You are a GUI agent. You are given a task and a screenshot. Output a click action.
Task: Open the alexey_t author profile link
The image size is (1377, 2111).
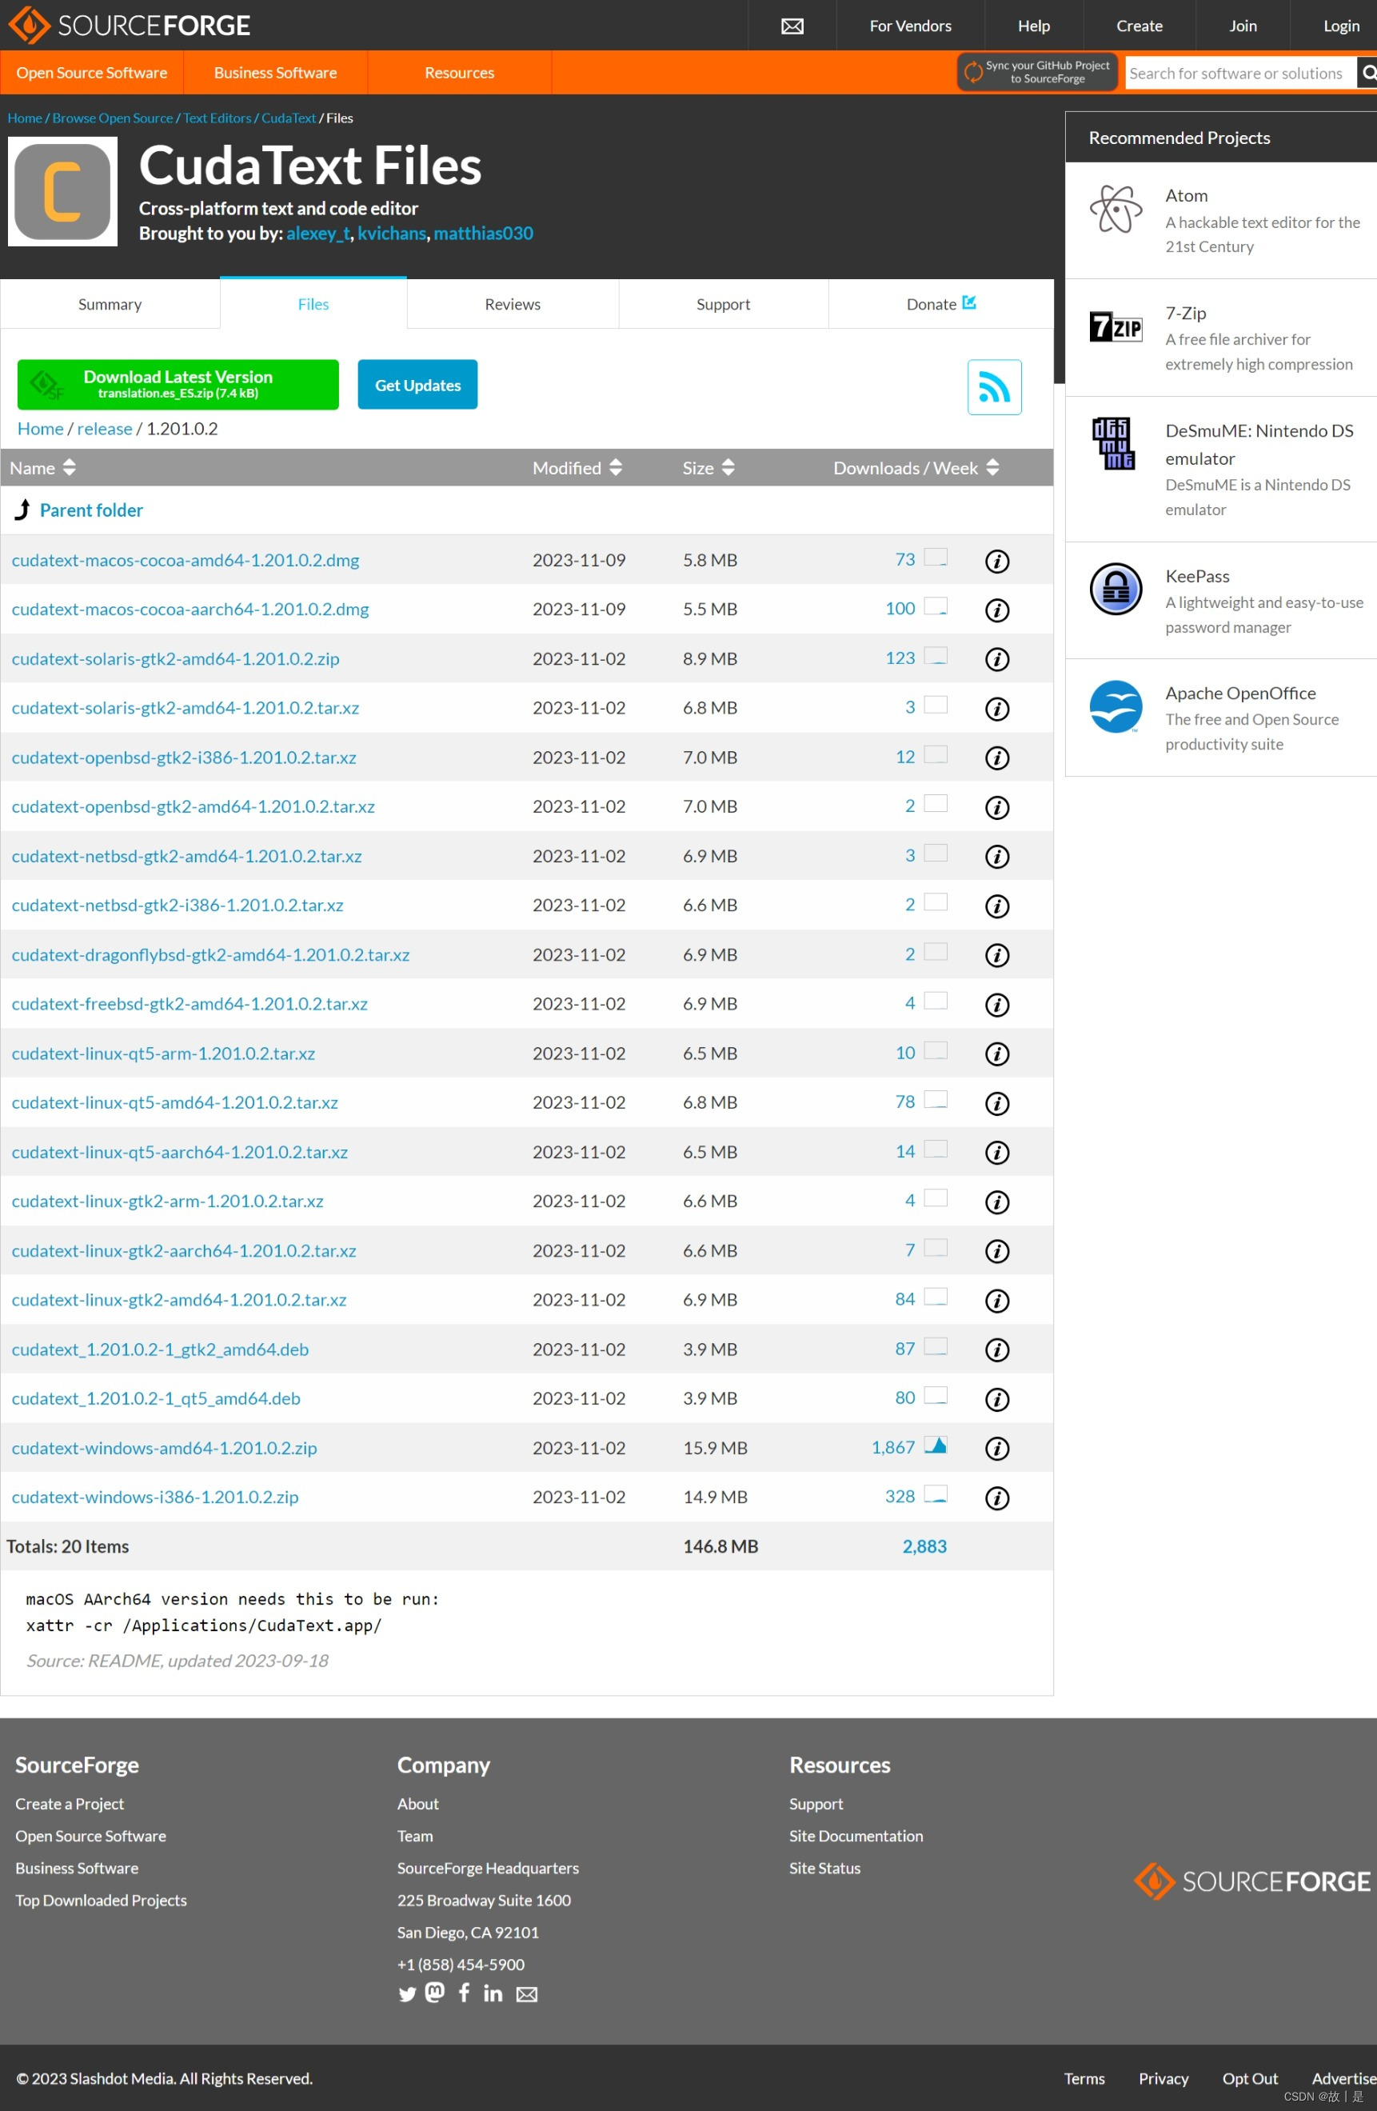tap(318, 233)
